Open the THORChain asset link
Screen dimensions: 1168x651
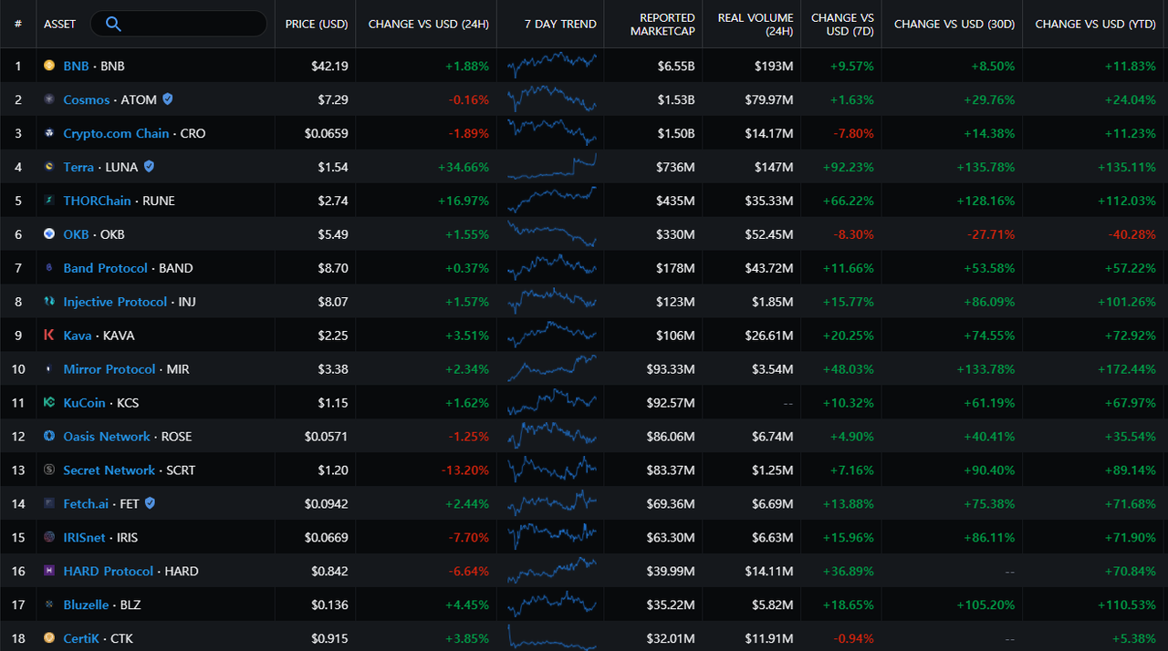(x=97, y=201)
